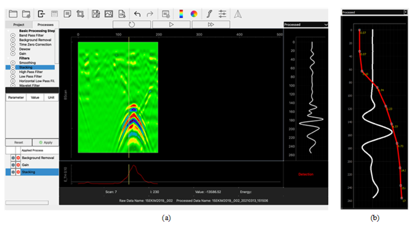
Task: Open project with the folder icon
Action: 13,14
